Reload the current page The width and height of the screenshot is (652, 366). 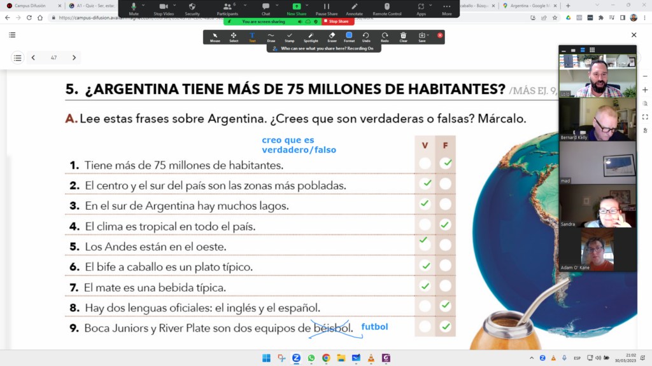click(29, 18)
